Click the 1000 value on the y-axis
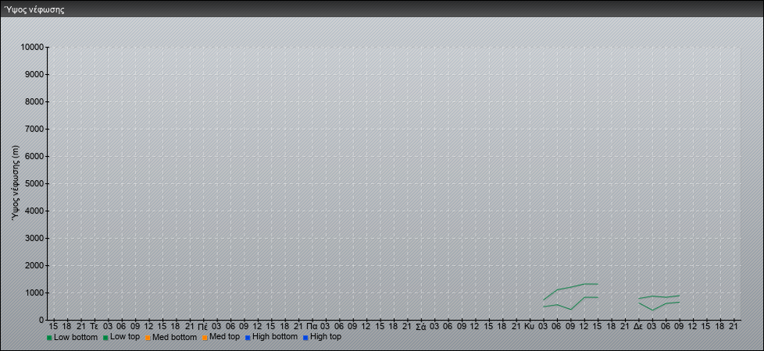764x351 pixels. (34, 292)
